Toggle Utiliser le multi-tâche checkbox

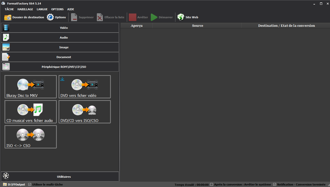click(x=30, y=184)
